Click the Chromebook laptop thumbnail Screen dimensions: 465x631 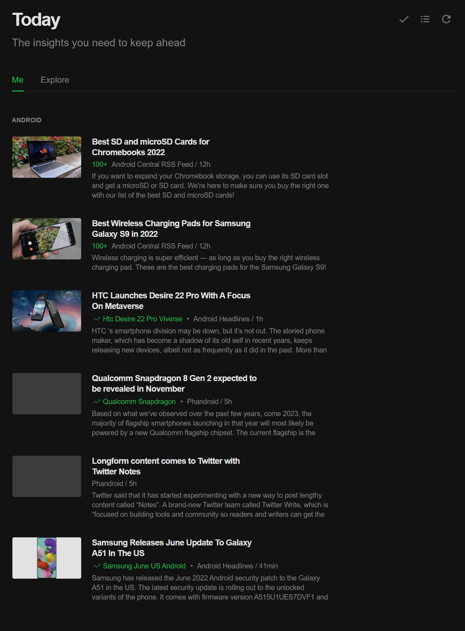(47, 157)
